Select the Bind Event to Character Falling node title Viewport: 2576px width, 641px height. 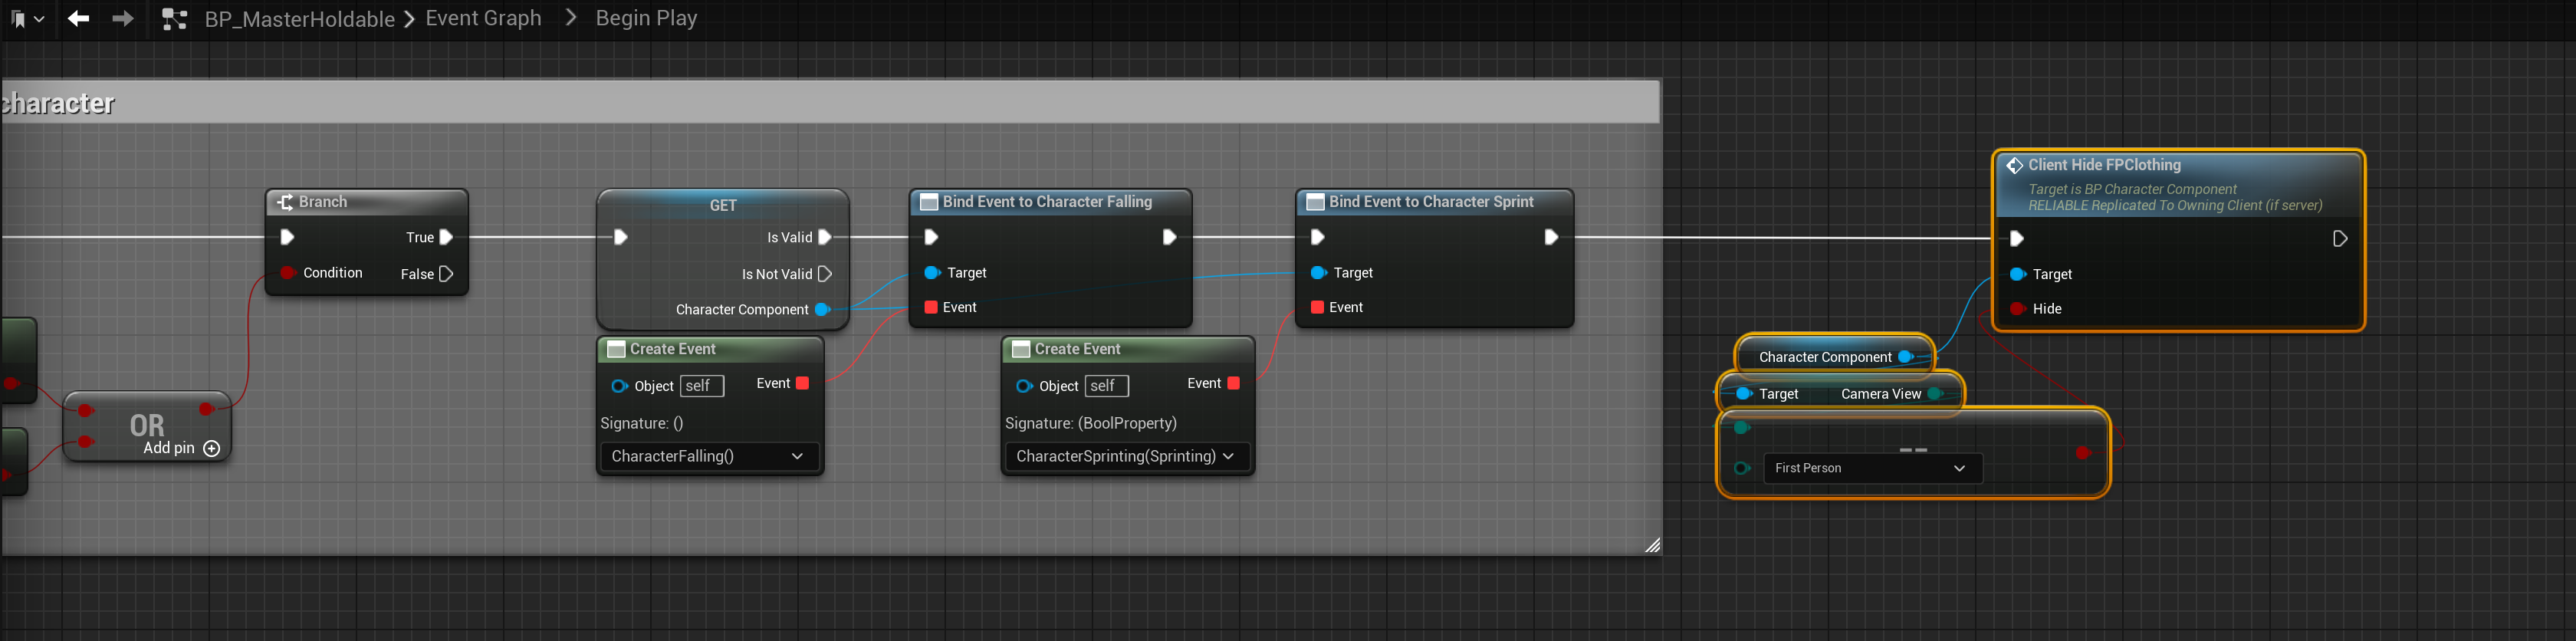1047,202
